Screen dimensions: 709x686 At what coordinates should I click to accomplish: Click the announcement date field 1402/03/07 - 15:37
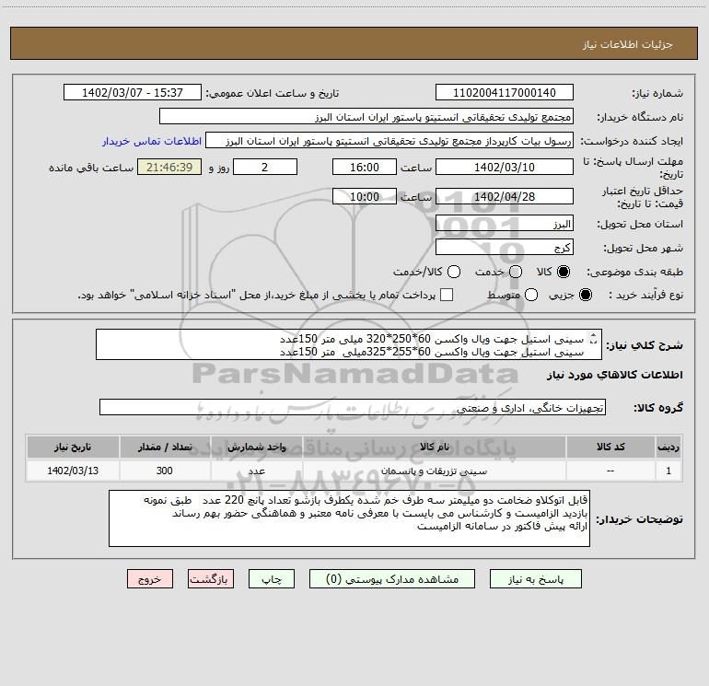tap(133, 93)
